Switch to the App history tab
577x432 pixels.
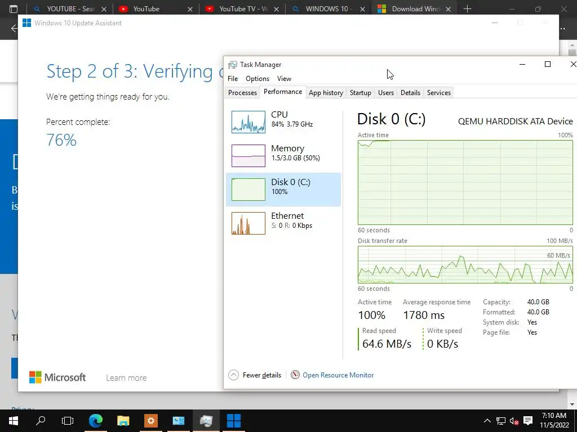tap(326, 93)
